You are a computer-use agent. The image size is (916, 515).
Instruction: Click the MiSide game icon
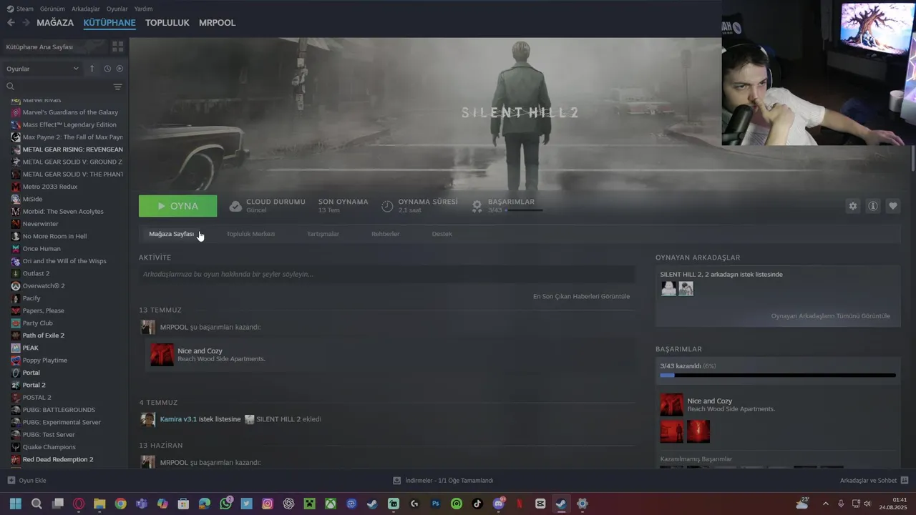click(16, 199)
